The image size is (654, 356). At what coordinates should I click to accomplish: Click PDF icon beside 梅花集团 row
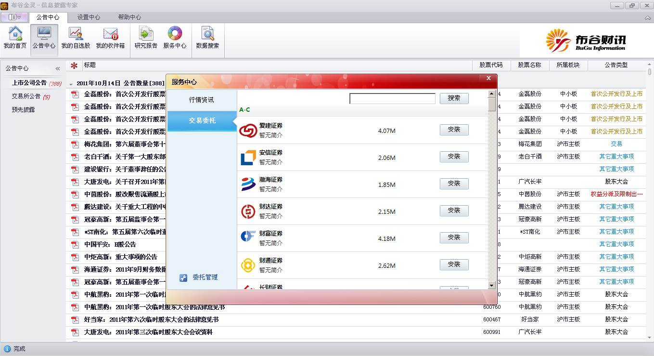click(x=75, y=144)
